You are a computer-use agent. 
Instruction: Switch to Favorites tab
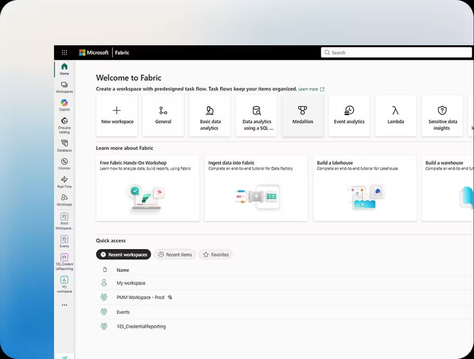[216, 255]
